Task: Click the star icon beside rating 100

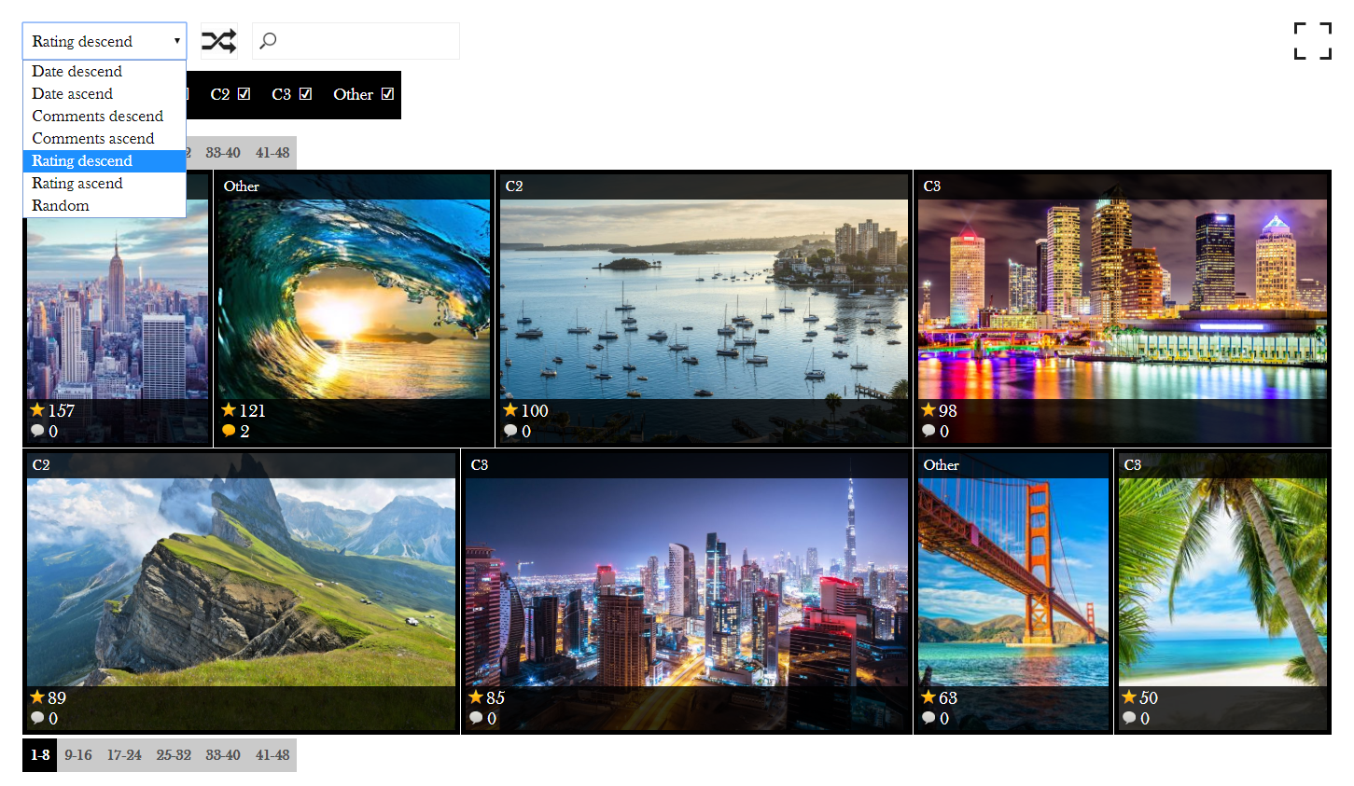Action: [510, 410]
